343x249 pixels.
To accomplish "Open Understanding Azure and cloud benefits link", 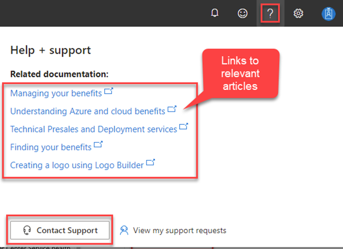I will coord(87,111).
